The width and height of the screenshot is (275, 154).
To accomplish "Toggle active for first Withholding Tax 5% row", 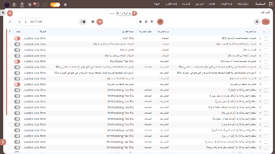I will [17, 90].
